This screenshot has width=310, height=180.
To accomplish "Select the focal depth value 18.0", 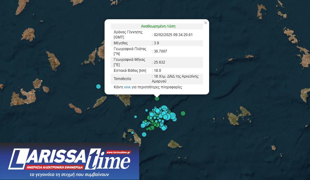I will pyautogui.click(x=157, y=71).
